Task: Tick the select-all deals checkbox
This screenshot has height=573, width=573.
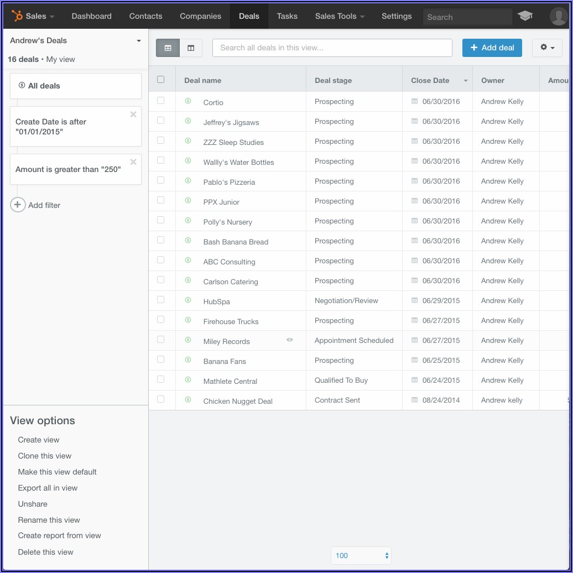Action: pos(161,80)
